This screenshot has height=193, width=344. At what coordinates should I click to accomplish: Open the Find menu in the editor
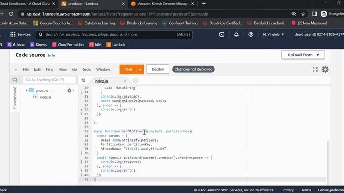point(49,69)
